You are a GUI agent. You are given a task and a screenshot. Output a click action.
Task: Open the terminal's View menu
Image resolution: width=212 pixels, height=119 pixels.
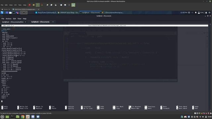[x=19, y=19]
